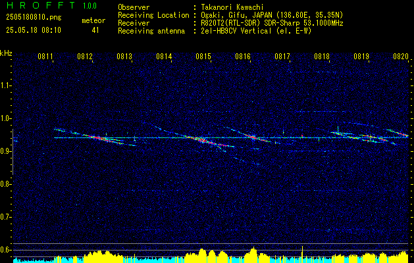Click the version number 1.0.0
Screen dimensions: 414x263
tap(90, 6)
